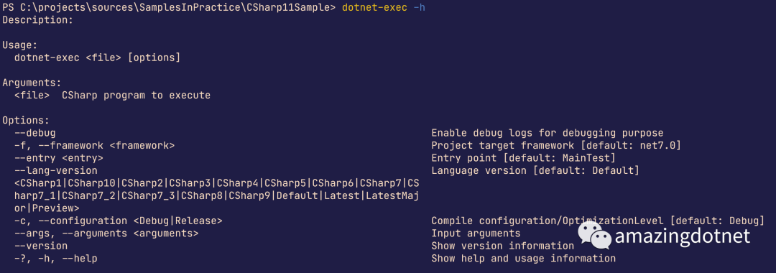Select the 'Input arguments' description
This screenshot has width=776, height=273.
pyautogui.click(x=476, y=233)
